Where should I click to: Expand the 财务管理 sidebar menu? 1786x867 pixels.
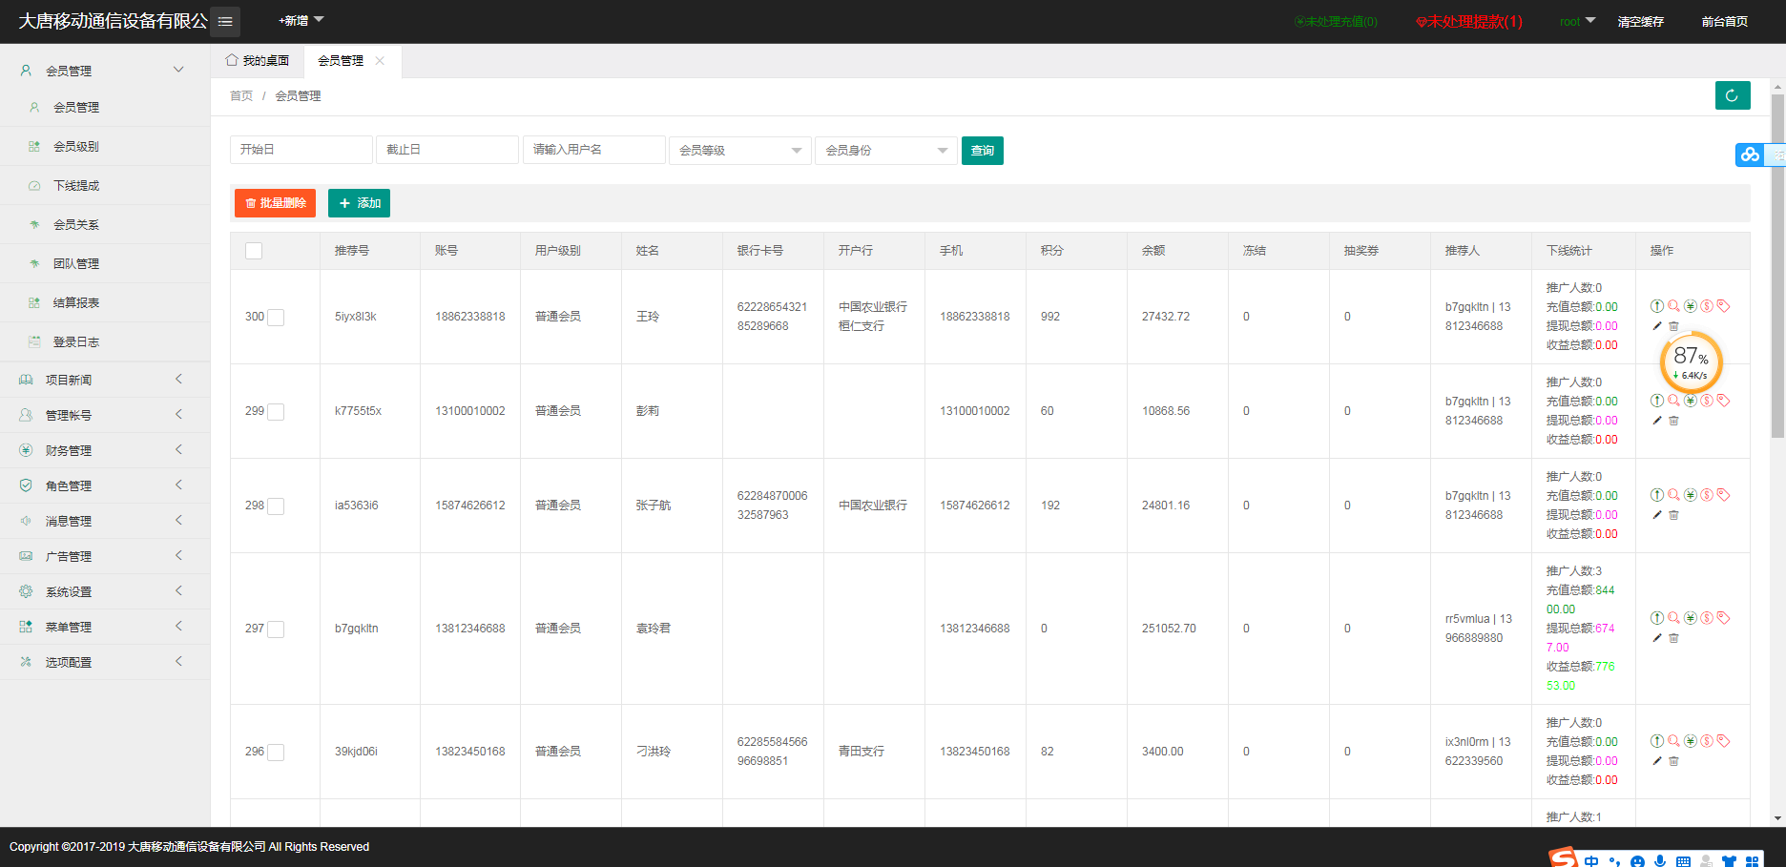coord(105,450)
